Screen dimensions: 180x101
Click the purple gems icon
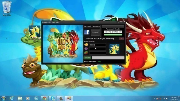[86, 49]
